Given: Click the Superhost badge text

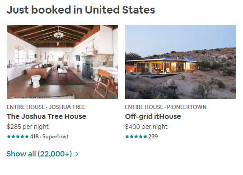Looking at the screenshot, I should coord(55,137).
